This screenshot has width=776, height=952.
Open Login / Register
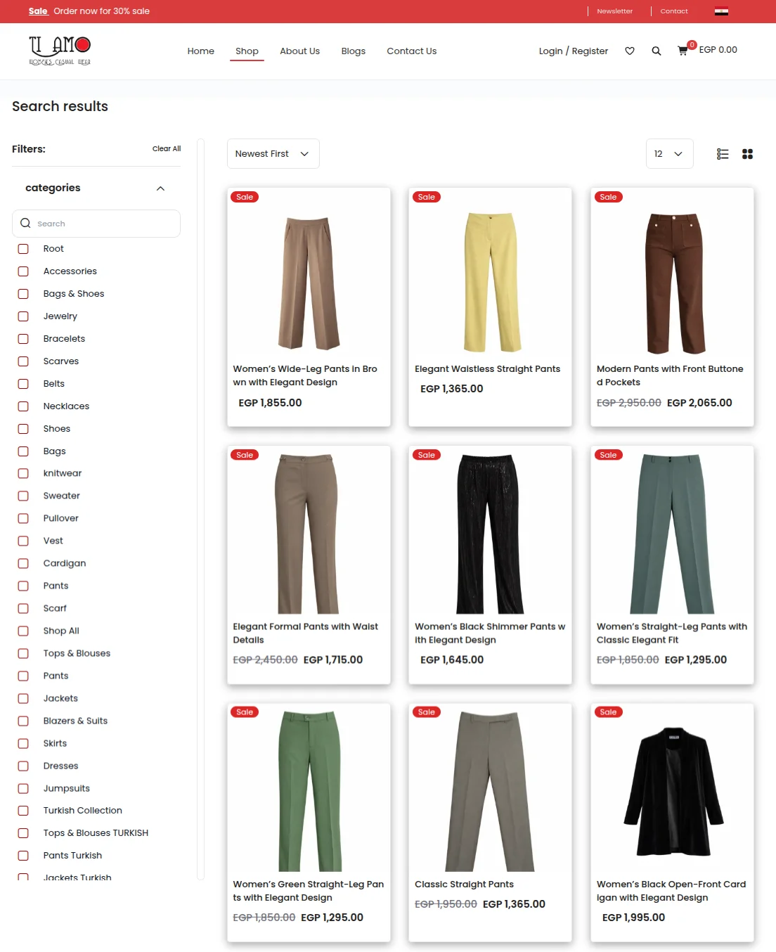click(x=573, y=51)
